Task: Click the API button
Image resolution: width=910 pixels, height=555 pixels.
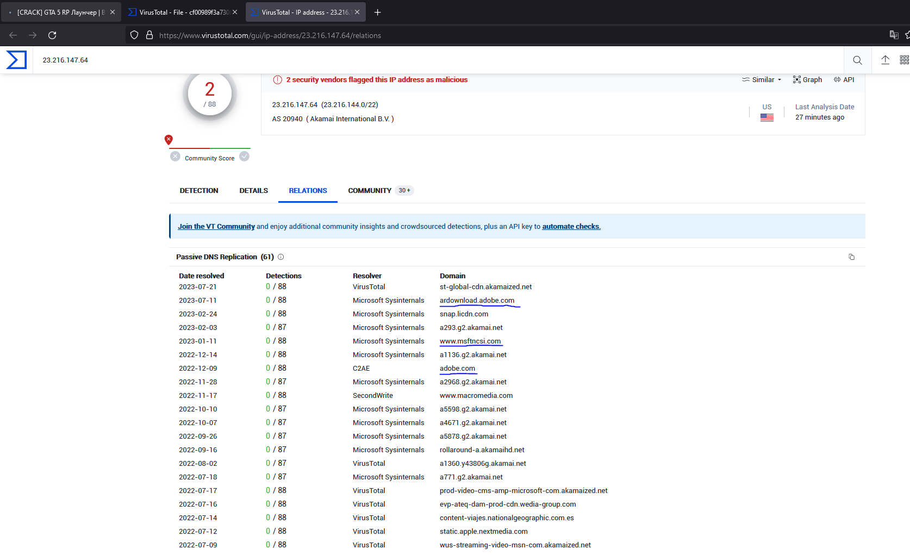Action: 844,80
